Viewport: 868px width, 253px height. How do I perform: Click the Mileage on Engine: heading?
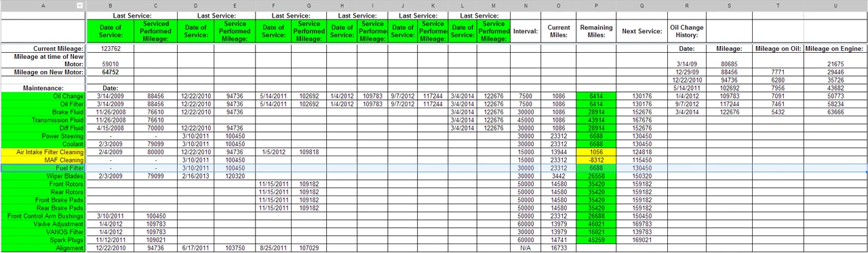[x=835, y=49]
